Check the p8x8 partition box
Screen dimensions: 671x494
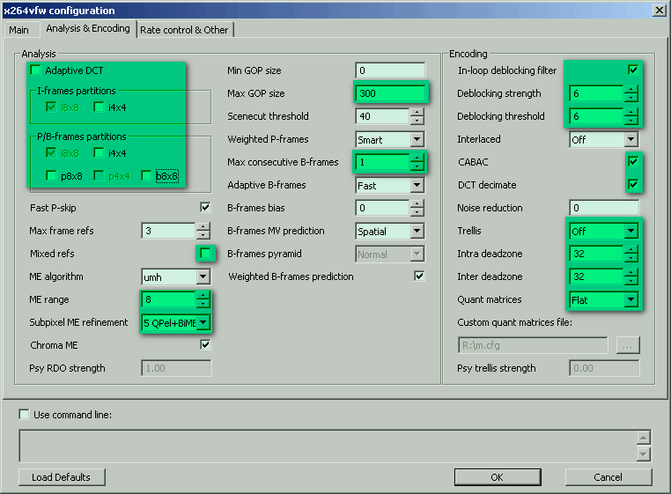pyautogui.click(x=51, y=175)
